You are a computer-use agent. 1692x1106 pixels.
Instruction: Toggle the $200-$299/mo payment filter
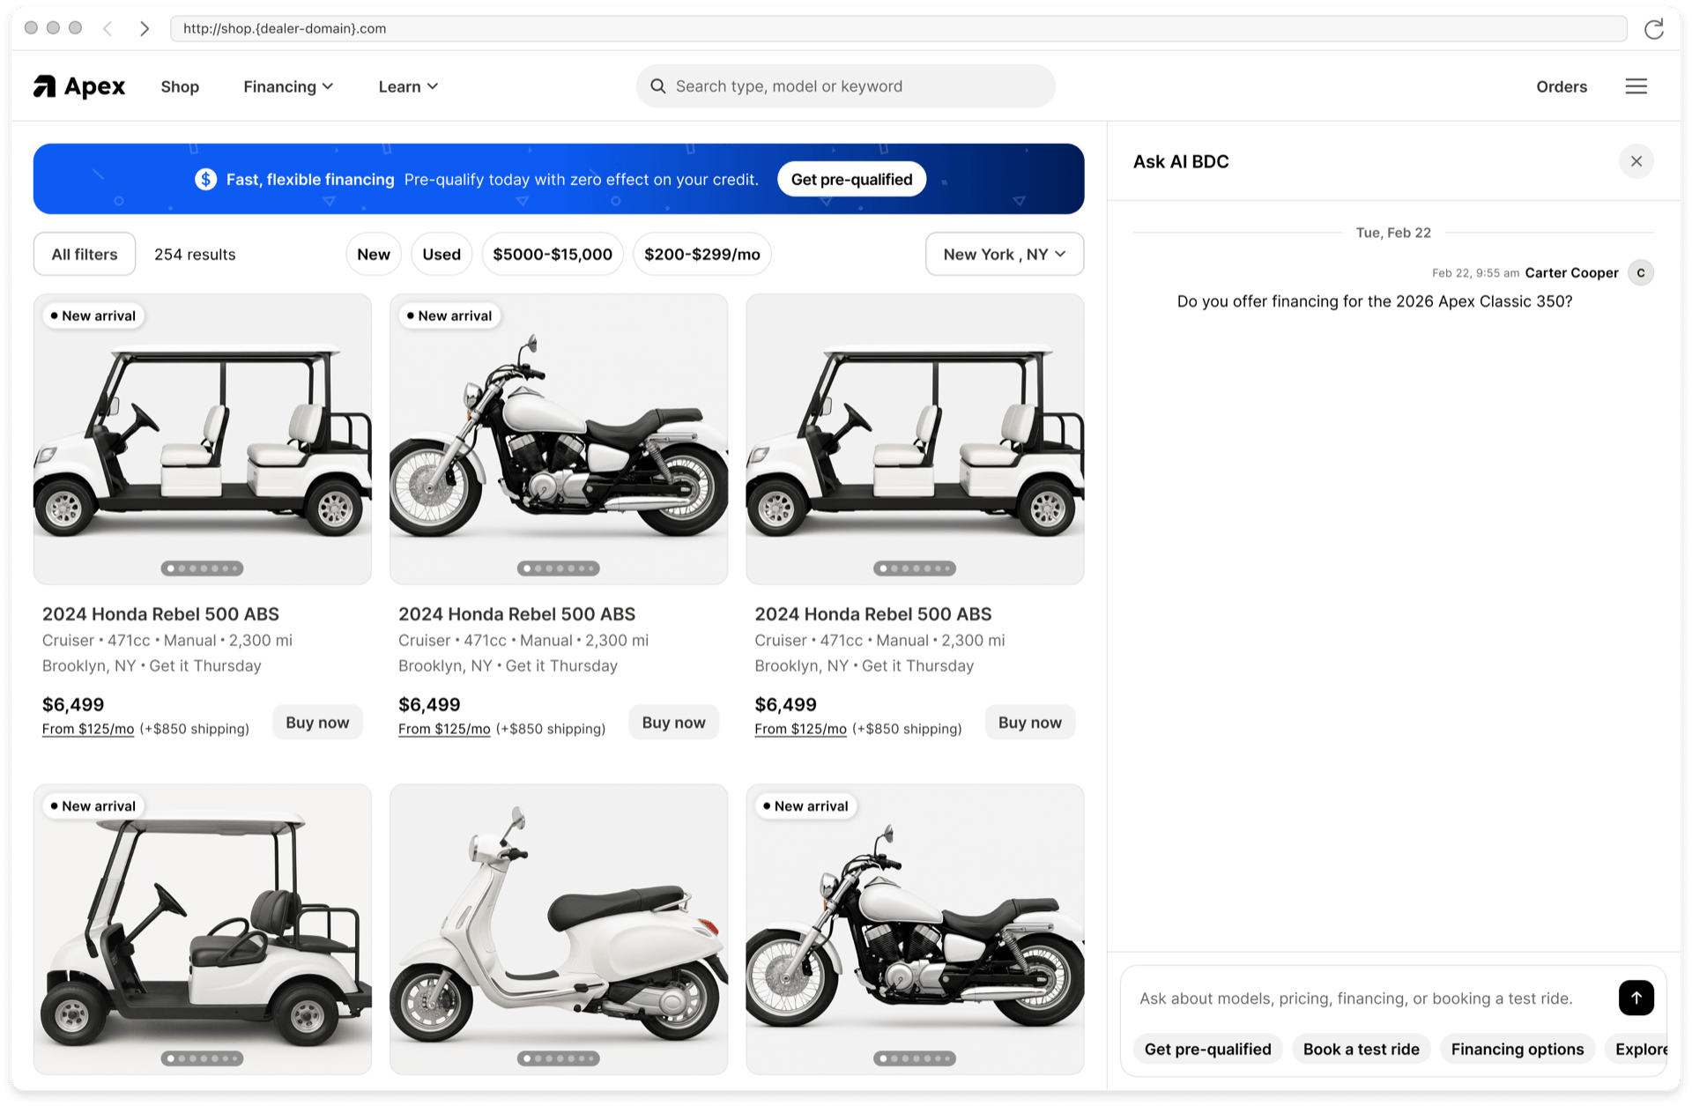(x=701, y=254)
